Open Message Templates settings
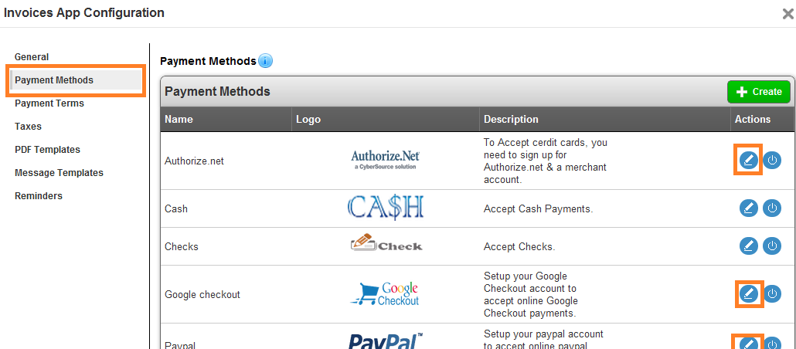Viewport: 796px width, 349px height. click(59, 173)
